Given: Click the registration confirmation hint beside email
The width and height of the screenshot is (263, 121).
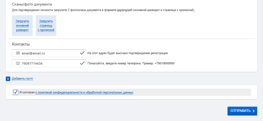Looking at the screenshot, I should pyautogui.click(x=128, y=53).
